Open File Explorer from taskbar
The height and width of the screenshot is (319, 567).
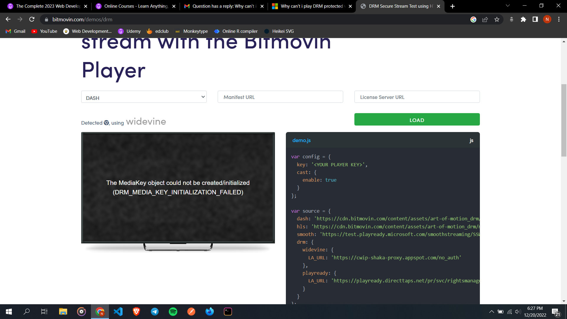click(x=63, y=312)
